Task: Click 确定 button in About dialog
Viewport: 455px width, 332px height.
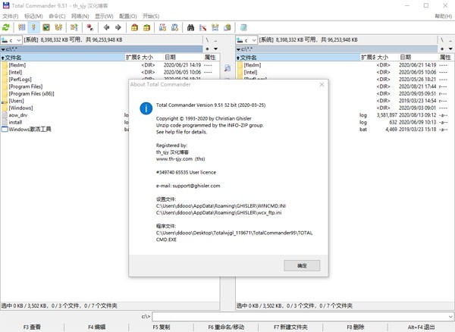Action: (302, 265)
